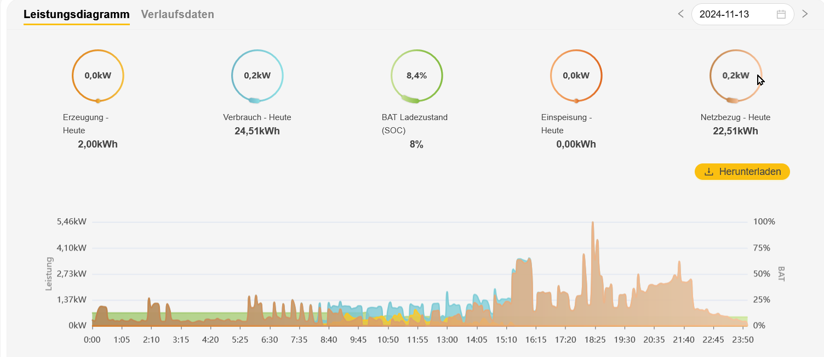
Task: Click the 22,51kWh grid import value
Action: pyautogui.click(x=735, y=131)
